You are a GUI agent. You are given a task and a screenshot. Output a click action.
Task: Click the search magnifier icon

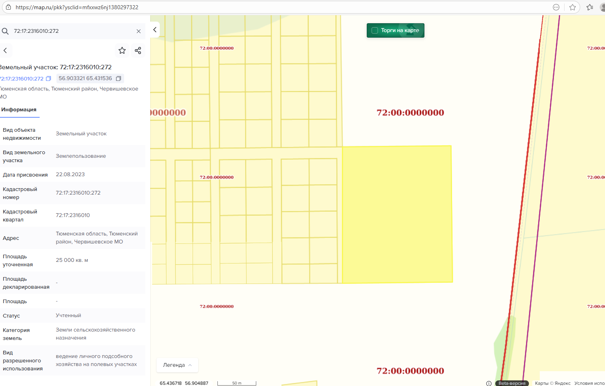click(x=5, y=31)
